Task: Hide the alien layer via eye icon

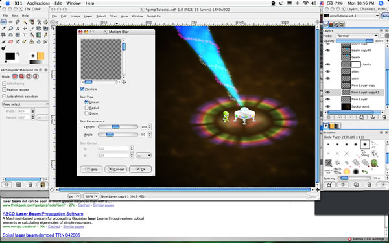Action: point(327,71)
